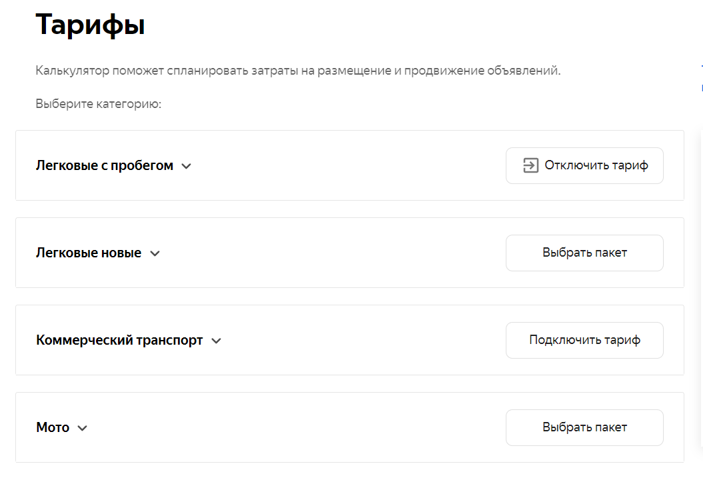Choose Выбрать пакет for Легковые новые

pos(584,253)
